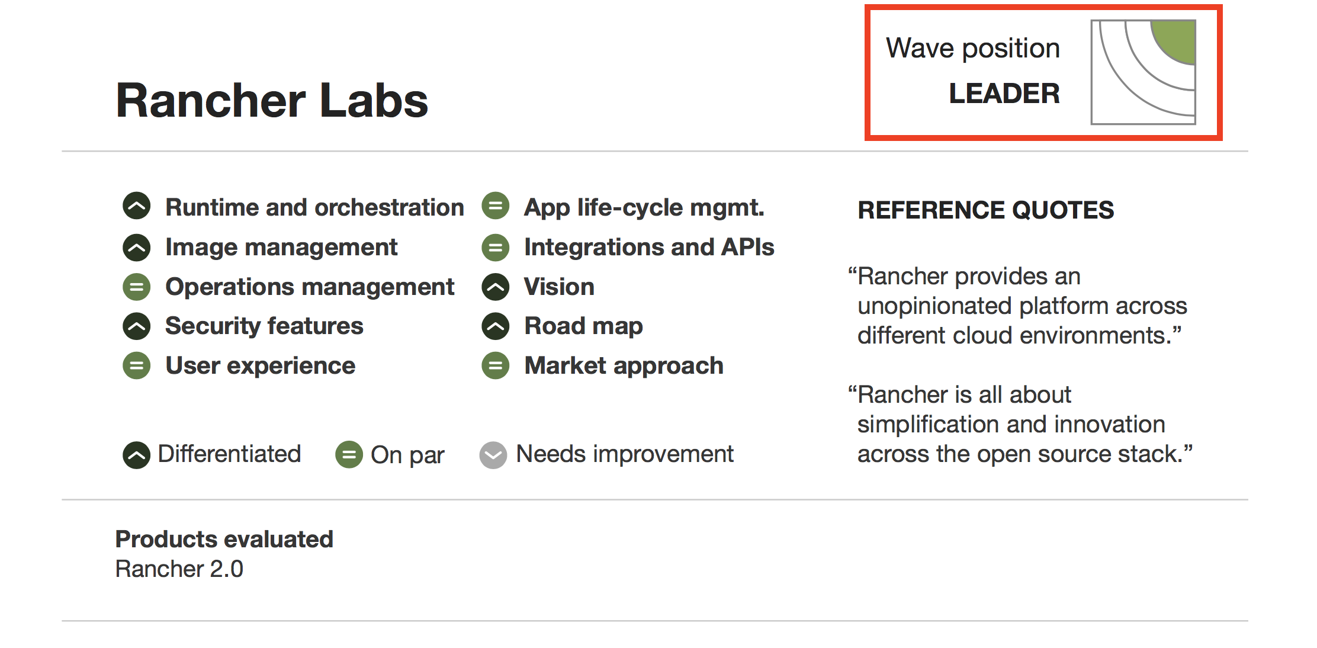Image resolution: width=1317 pixels, height=648 pixels.
Task: Click the Differentiated legend icon
Action: click(137, 455)
